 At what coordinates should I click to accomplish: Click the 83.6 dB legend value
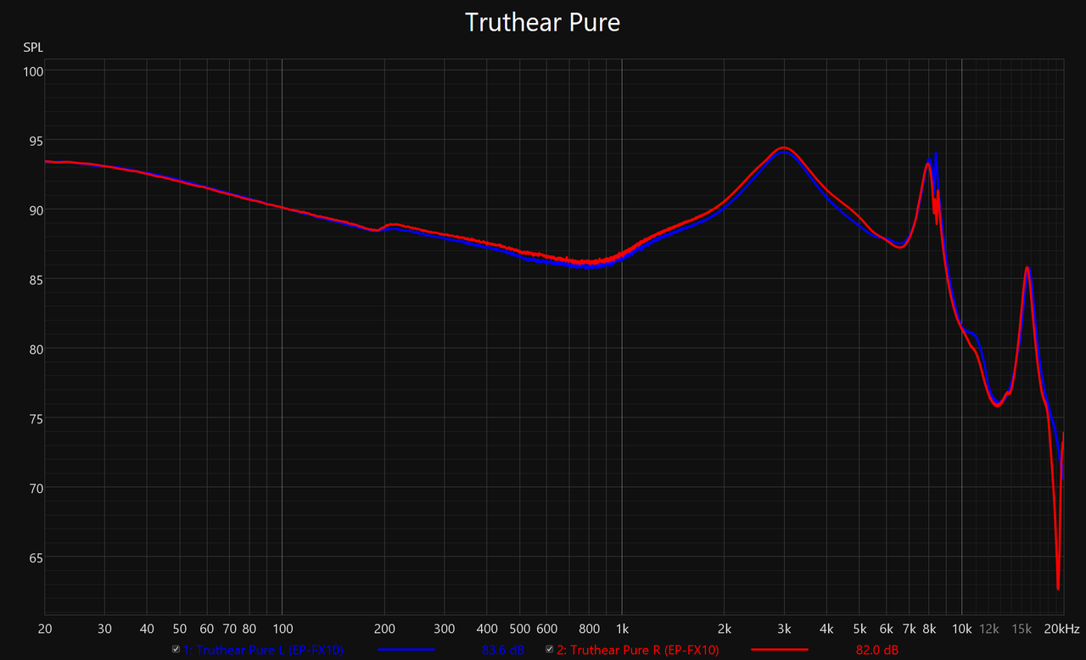click(x=503, y=650)
